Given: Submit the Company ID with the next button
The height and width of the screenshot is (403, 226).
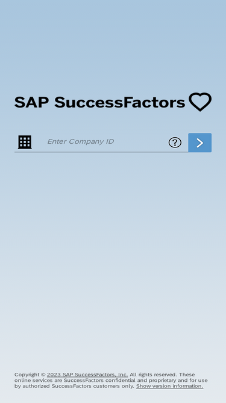Looking at the screenshot, I should (200, 143).
